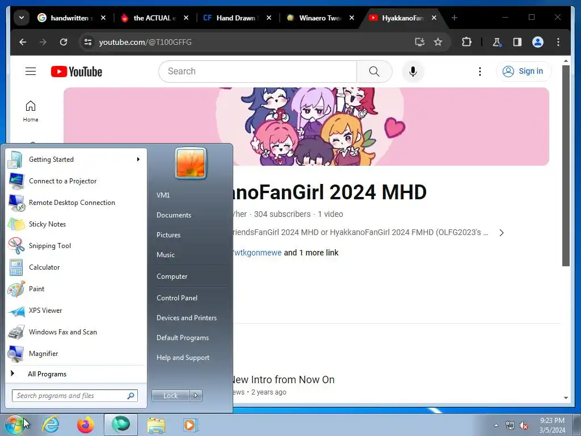
Task: Toggle the Chrome side panel
Action: tap(517, 42)
